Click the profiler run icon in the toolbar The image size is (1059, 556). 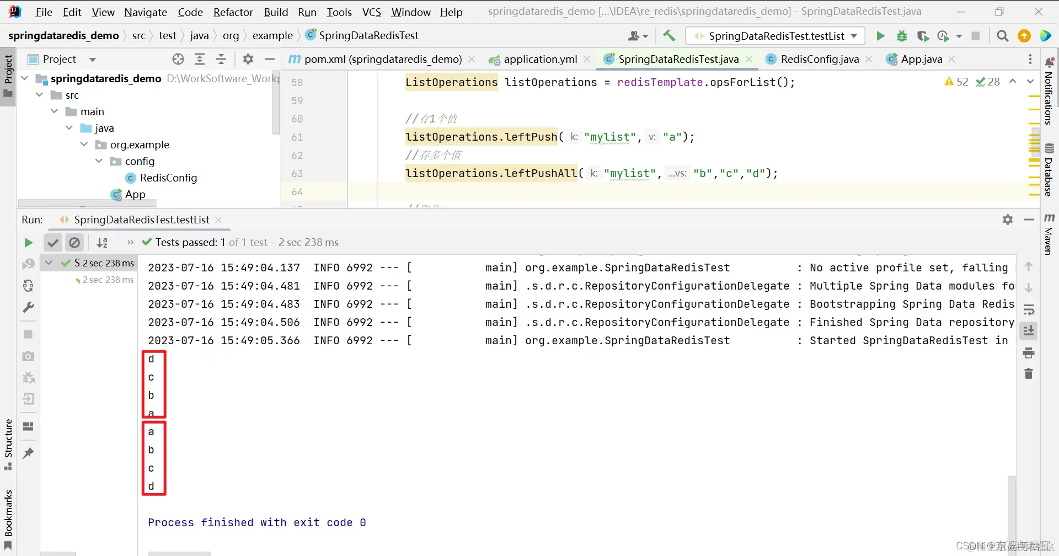(943, 36)
